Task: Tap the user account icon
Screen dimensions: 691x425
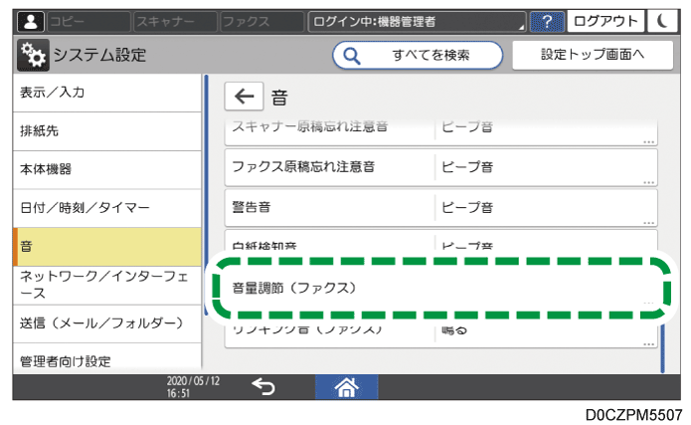Action: (x=31, y=21)
